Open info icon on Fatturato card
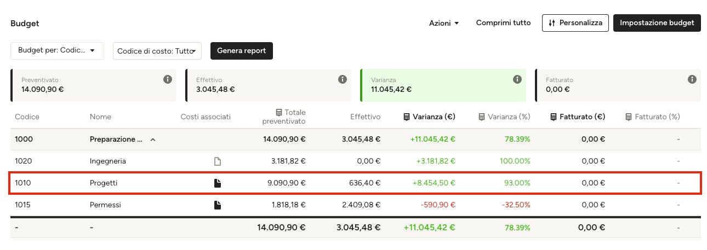Image resolution: width=707 pixels, height=250 pixels. 692,79
